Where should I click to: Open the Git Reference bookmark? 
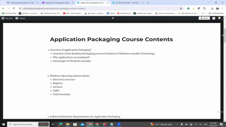click(x=124, y=13)
